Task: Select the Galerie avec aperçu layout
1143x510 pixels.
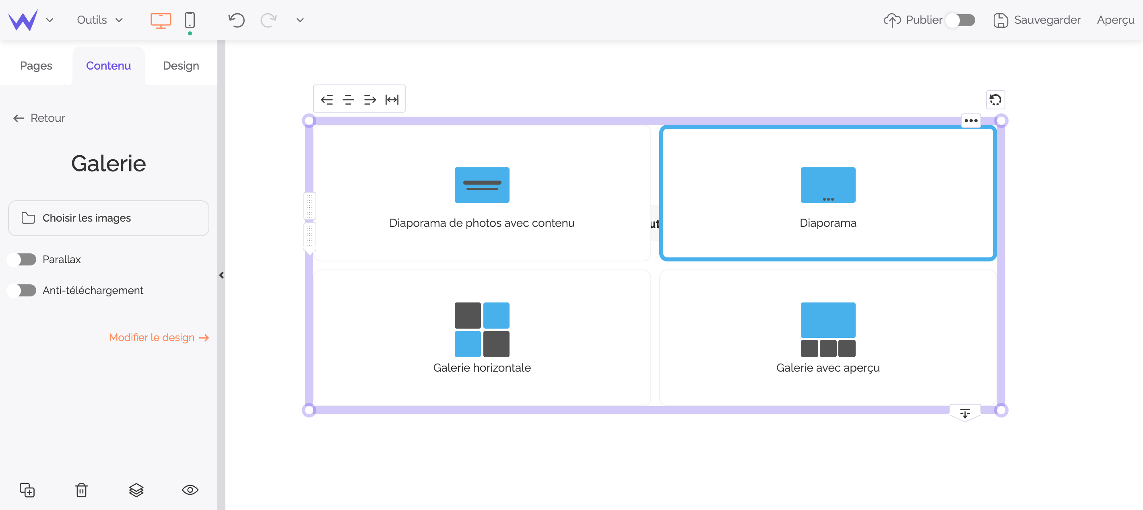Action: (828, 337)
